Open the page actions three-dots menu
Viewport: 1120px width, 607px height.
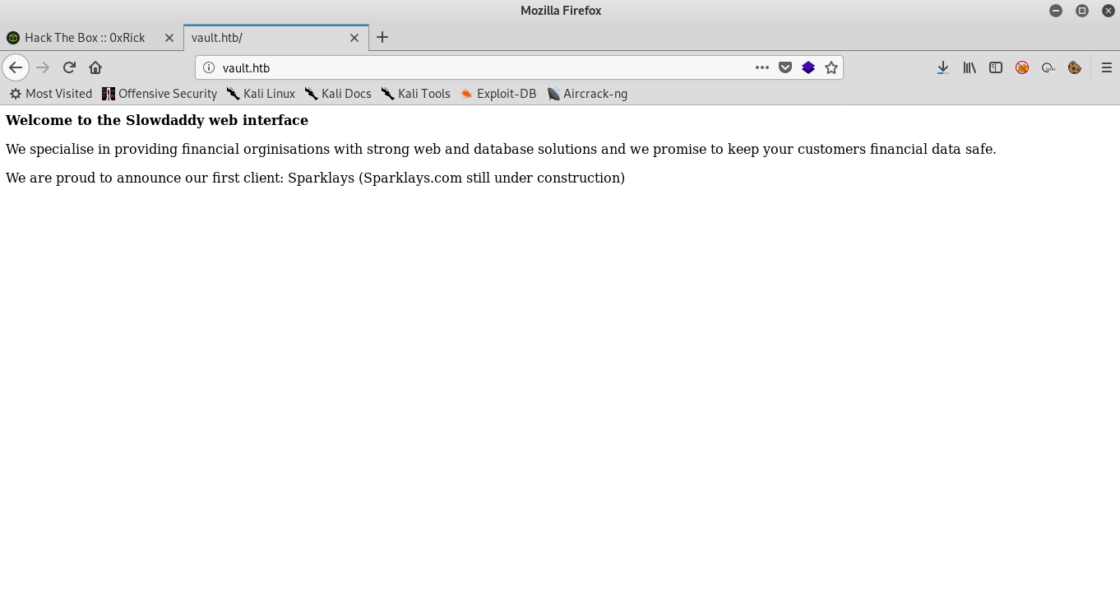762,67
